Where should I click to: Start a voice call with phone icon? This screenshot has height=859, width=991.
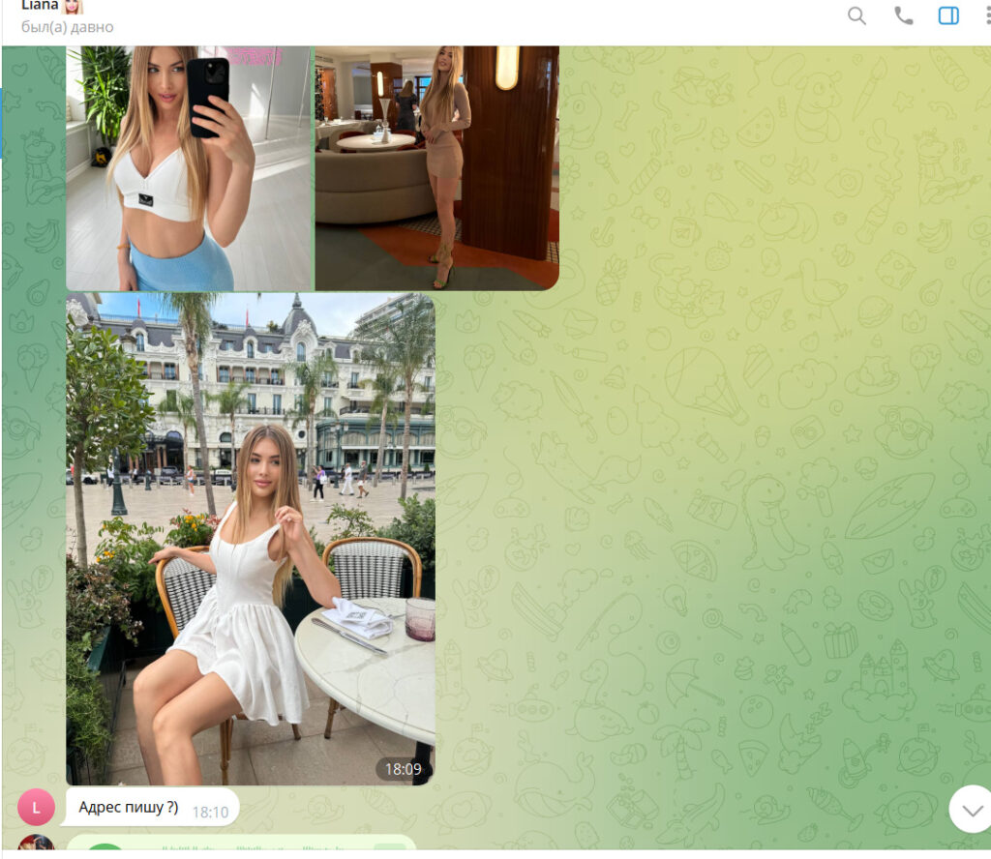(x=903, y=15)
